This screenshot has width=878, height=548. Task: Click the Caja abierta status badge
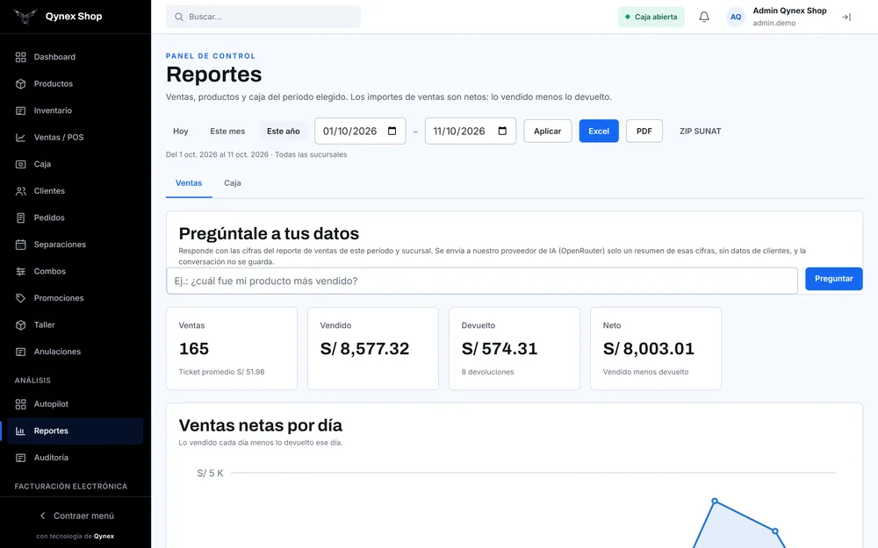[651, 18]
